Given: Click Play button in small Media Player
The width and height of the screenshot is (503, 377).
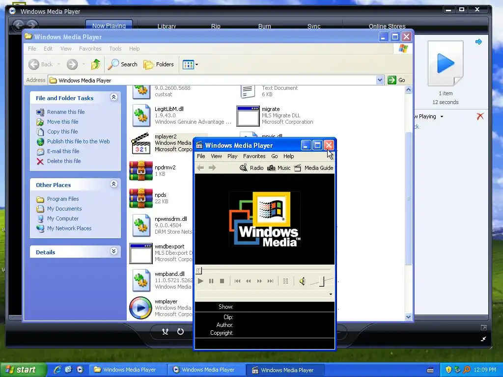Looking at the screenshot, I should 200,281.
